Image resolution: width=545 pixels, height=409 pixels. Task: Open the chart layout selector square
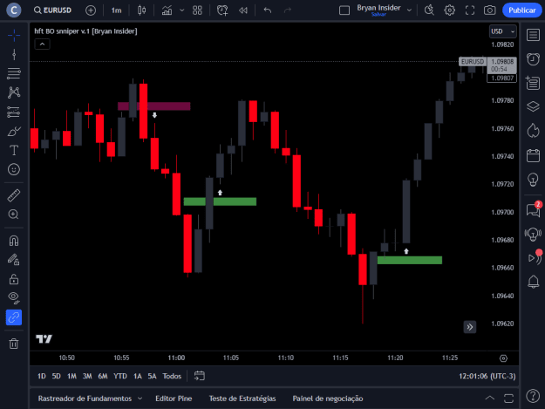[x=344, y=10]
